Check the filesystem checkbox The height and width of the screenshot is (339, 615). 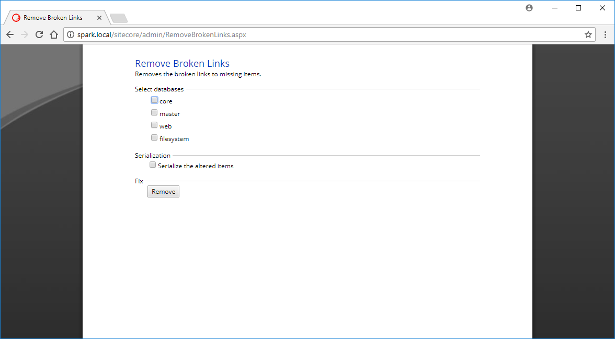155,137
